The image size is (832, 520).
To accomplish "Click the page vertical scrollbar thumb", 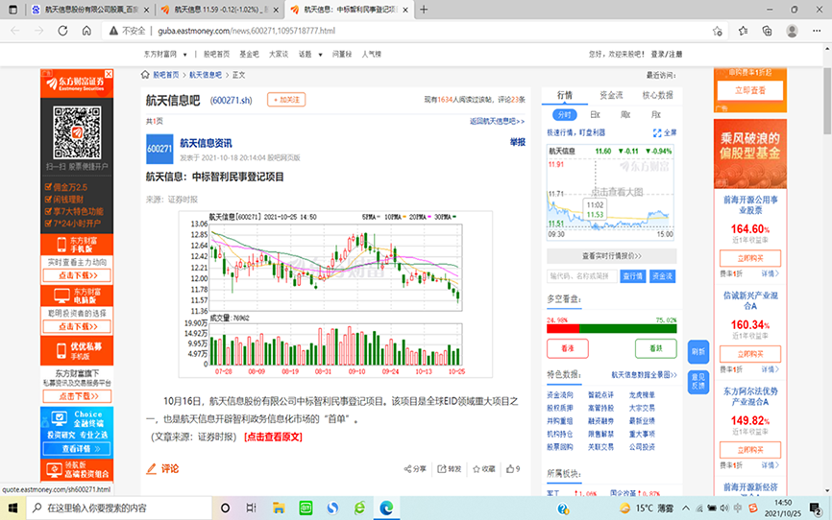I will 827,101.
